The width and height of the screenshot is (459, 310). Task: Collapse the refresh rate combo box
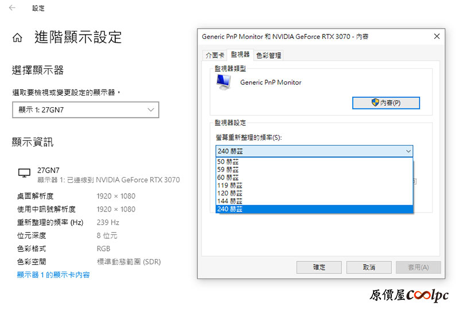408,151
